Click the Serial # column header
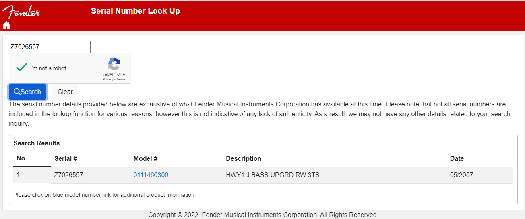 [66, 158]
